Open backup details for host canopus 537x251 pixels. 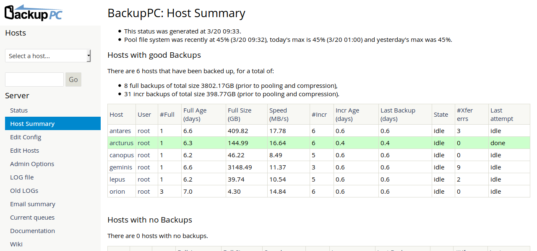click(121, 155)
